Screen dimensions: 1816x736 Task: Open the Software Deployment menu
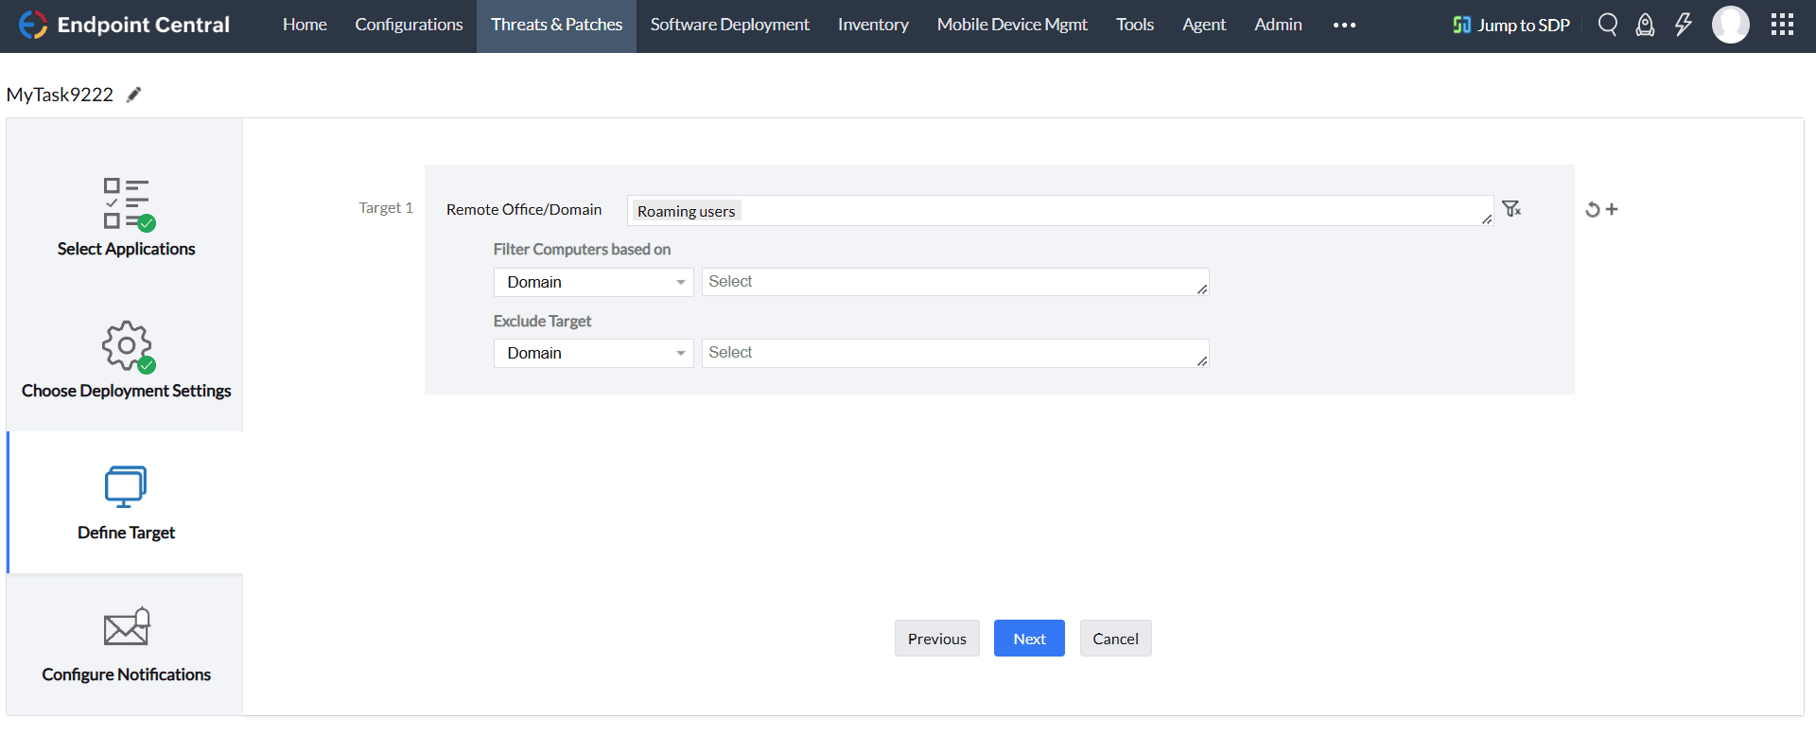click(729, 25)
